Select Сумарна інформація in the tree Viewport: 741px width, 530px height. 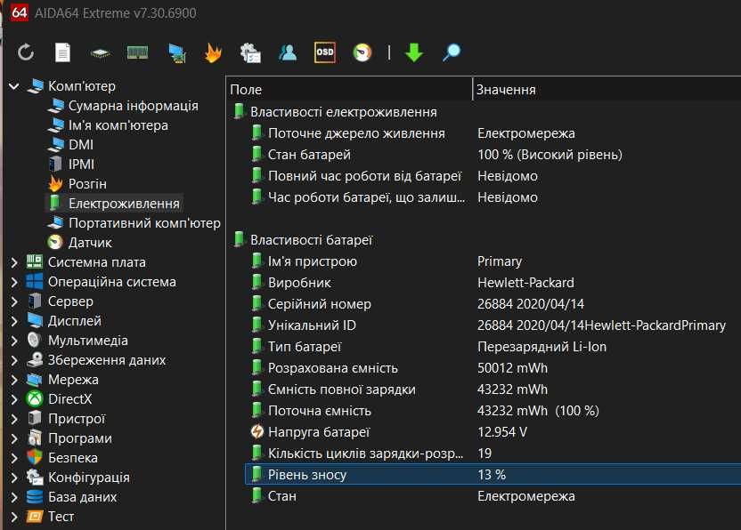(133, 106)
